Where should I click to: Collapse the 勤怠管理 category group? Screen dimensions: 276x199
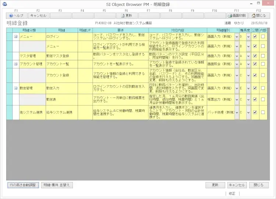[16, 88]
